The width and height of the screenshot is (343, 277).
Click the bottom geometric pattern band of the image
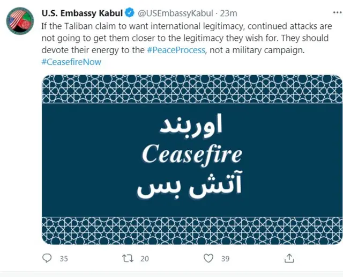pyautogui.click(x=192, y=230)
